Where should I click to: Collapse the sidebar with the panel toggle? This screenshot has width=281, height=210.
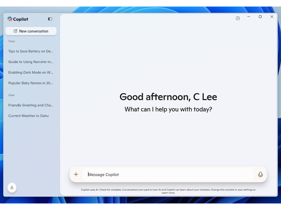click(x=50, y=19)
